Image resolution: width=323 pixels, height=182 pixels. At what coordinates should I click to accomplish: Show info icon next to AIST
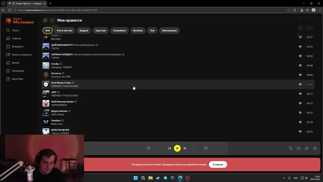click(58, 92)
